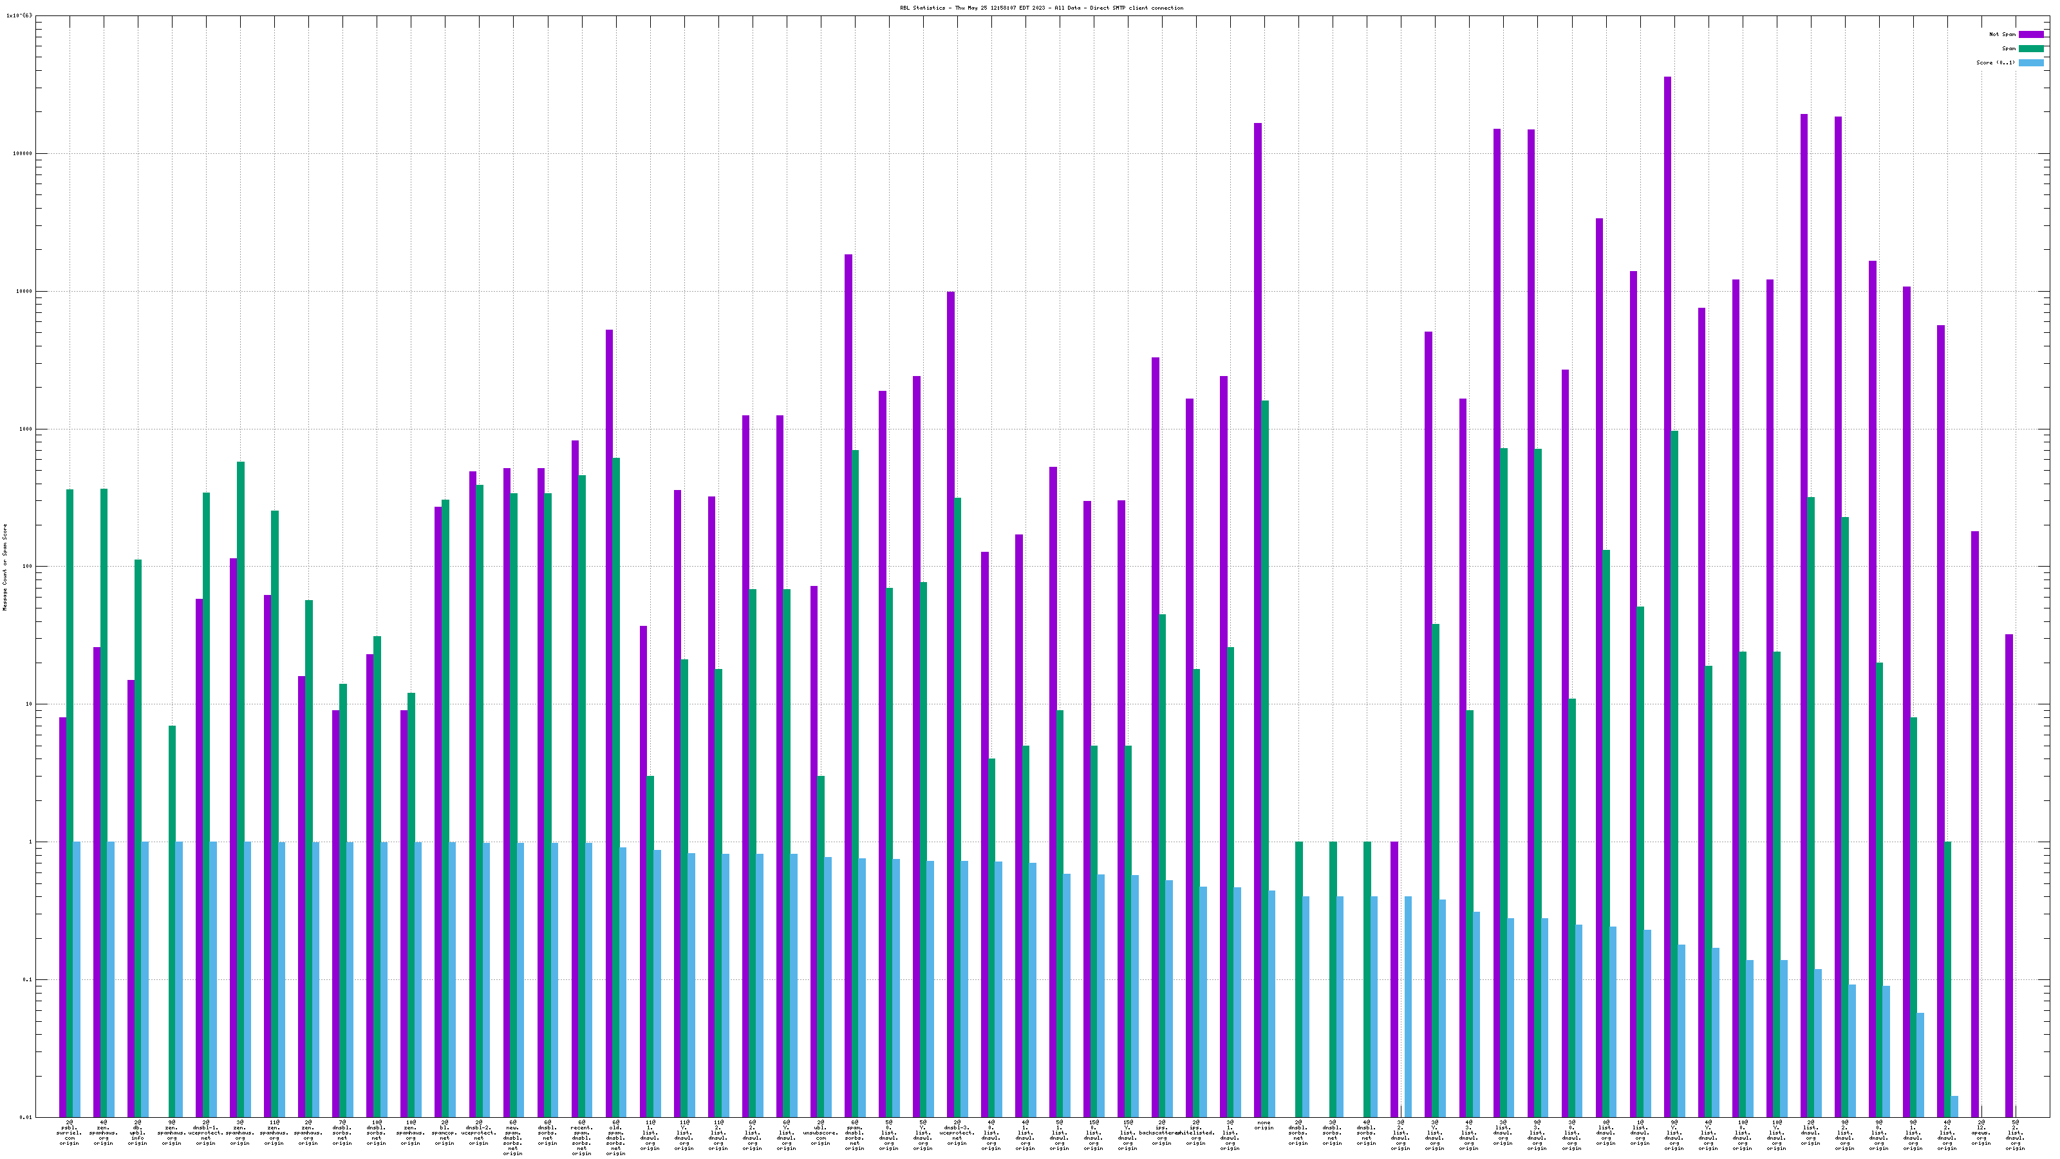Click the psbl.surriel.com origin axis label
2060x1159 pixels.
point(70,1133)
